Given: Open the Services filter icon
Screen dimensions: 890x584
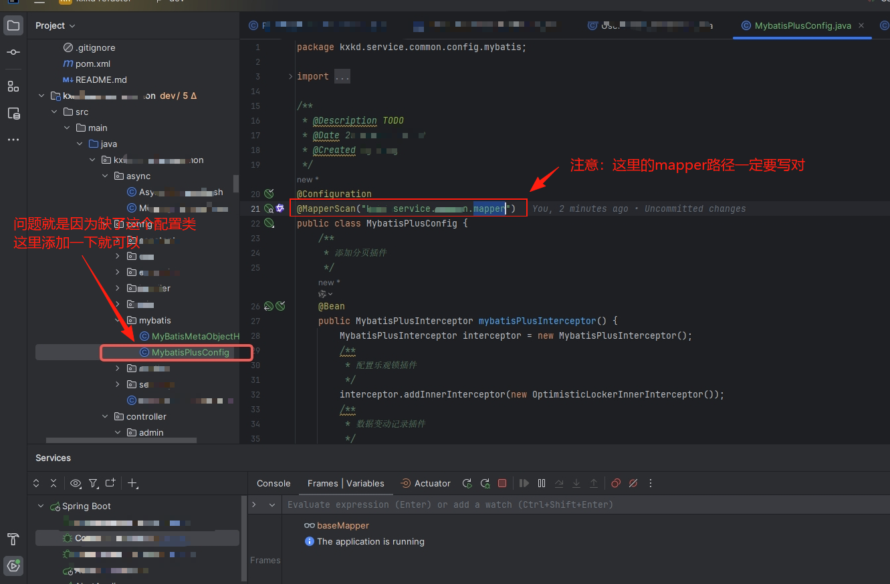Looking at the screenshot, I should (x=94, y=483).
